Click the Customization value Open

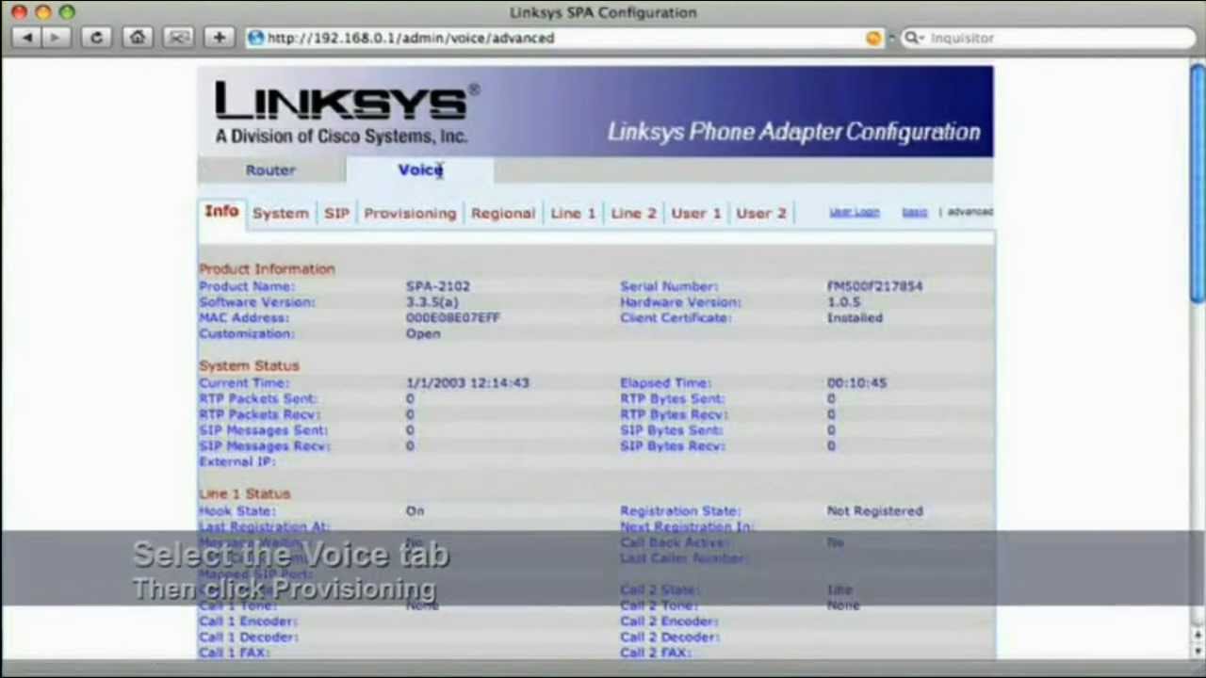(x=423, y=333)
